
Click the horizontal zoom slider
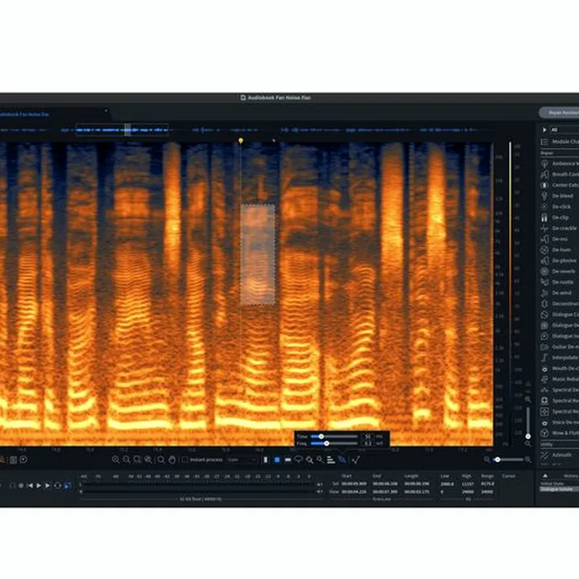point(507,460)
